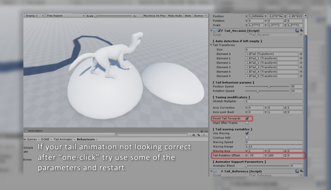Viewport: 331px width, 190px height.
Task: Click script icon of F Tail_Mecanim header
Action: pos(215,31)
